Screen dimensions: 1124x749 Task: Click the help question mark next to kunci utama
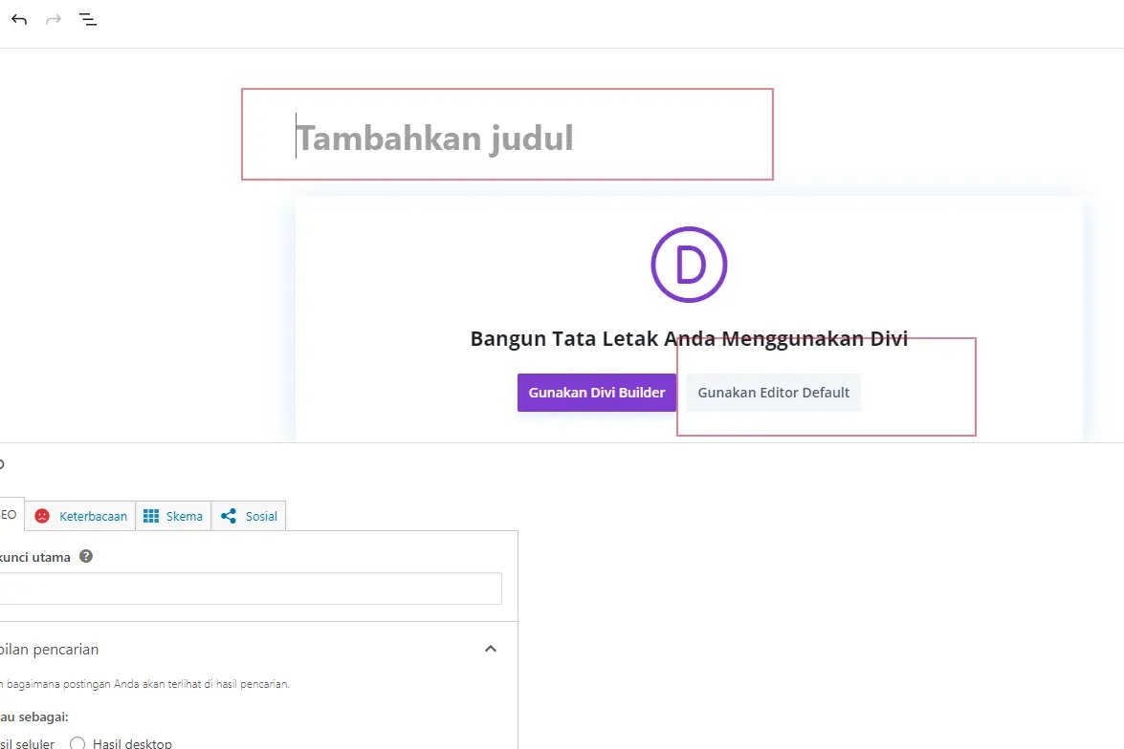86,556
